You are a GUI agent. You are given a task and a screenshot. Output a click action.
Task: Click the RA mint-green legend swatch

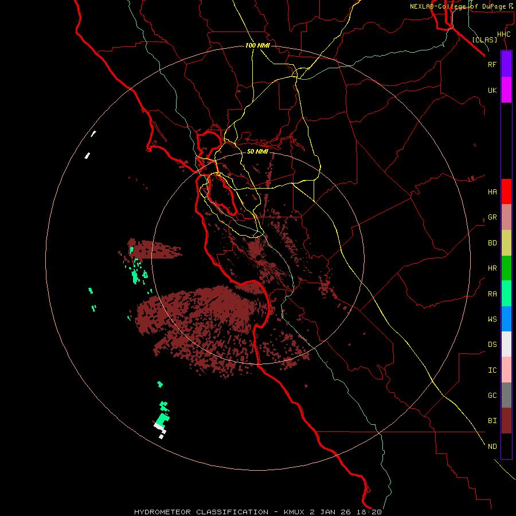coord(506,294)
